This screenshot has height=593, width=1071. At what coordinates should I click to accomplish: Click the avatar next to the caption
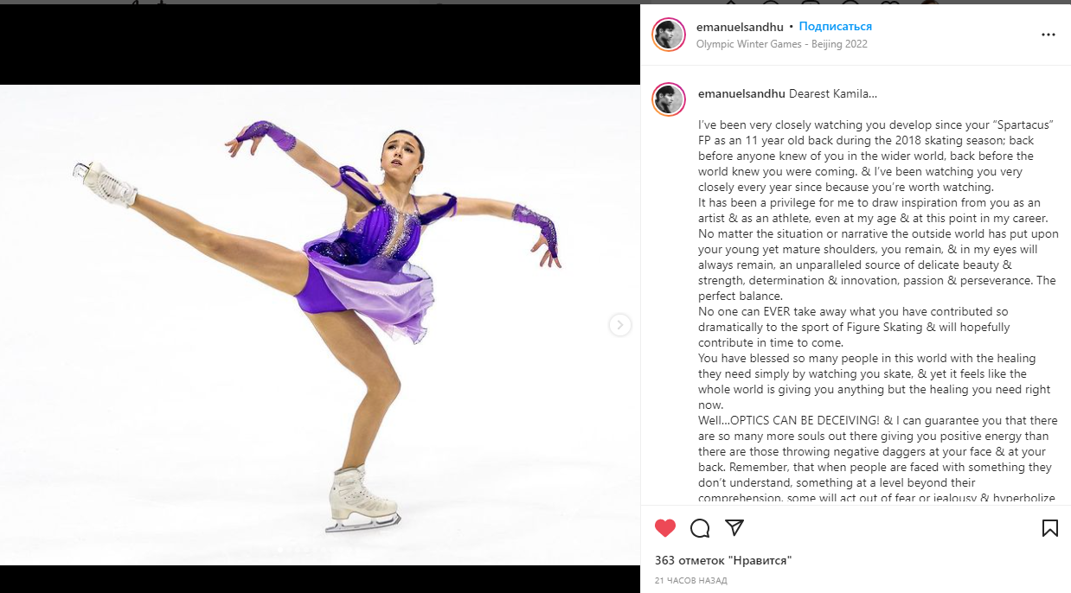tap(669, 99)
